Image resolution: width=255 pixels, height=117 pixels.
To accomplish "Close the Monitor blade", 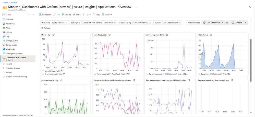I will click(x=250, y=7).
